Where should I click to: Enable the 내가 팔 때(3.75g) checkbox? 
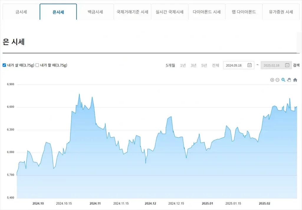click(37, 65)
